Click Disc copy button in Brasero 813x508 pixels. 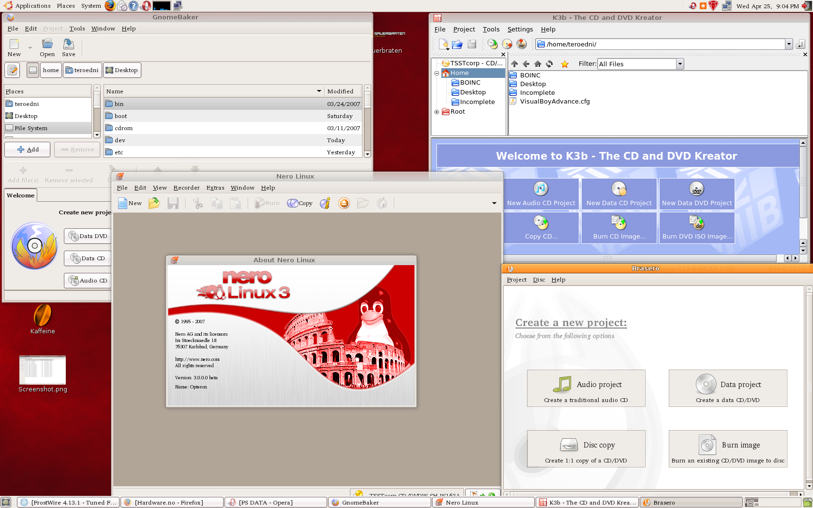tap(586, 449)
